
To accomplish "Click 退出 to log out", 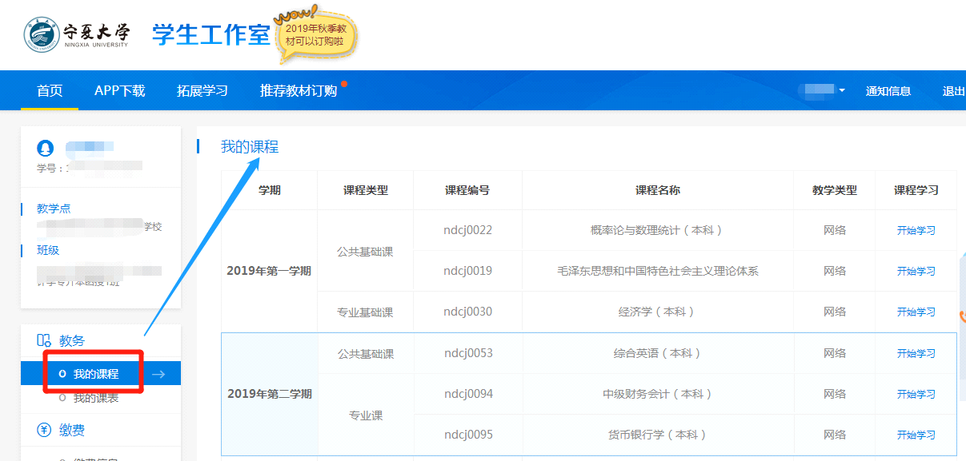I will (x=953, y=91).
